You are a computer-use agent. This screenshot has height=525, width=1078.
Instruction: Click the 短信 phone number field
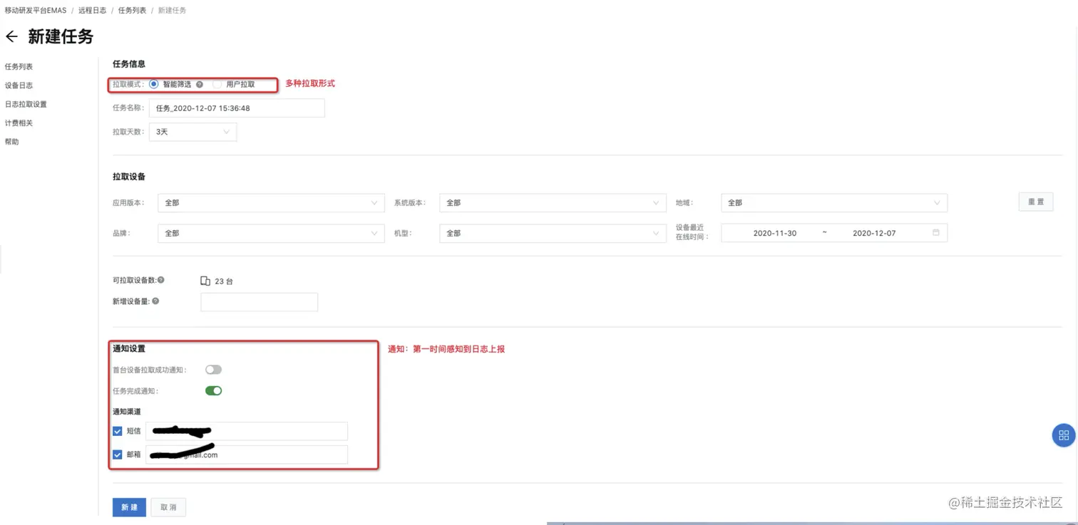[247, 431]
